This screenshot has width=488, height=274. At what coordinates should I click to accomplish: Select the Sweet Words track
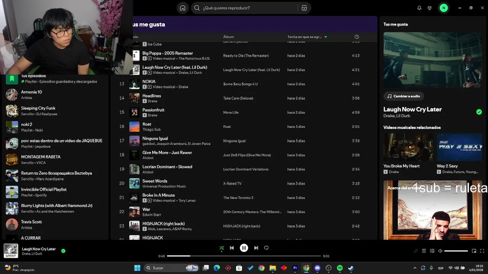click(244, 183)
